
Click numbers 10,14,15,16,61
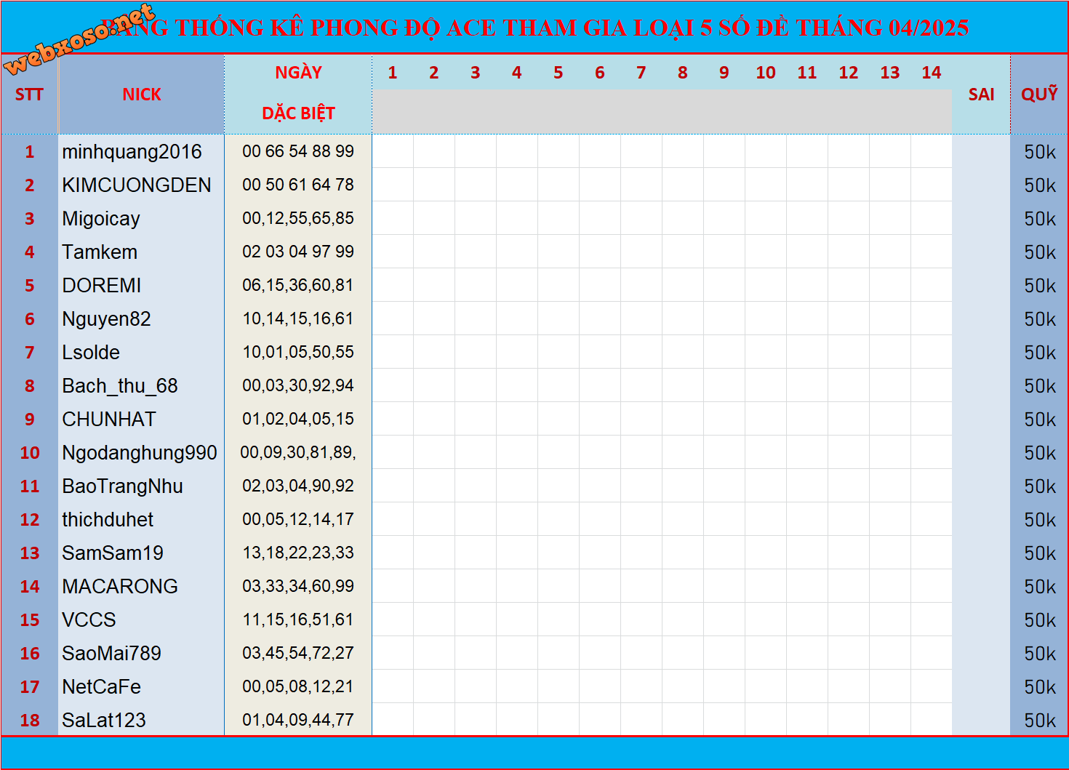[298, 318]
